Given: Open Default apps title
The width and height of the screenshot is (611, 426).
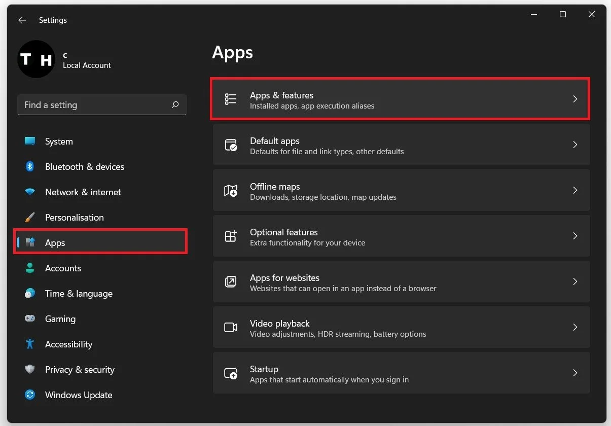Looking at the screenshot, I should click(275, 141).
